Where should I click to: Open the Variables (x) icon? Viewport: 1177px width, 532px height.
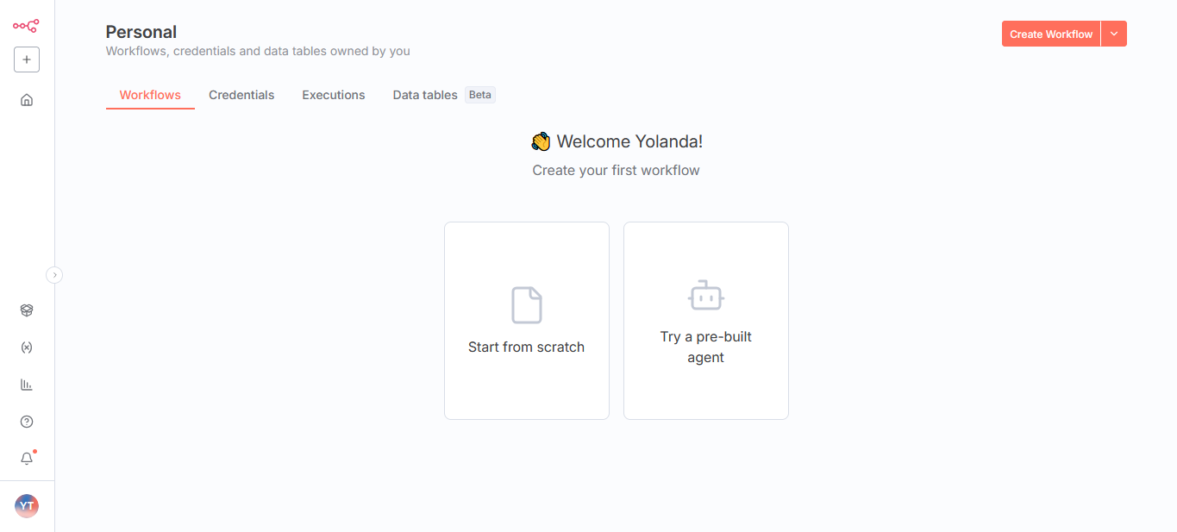[x=27, y=347]
